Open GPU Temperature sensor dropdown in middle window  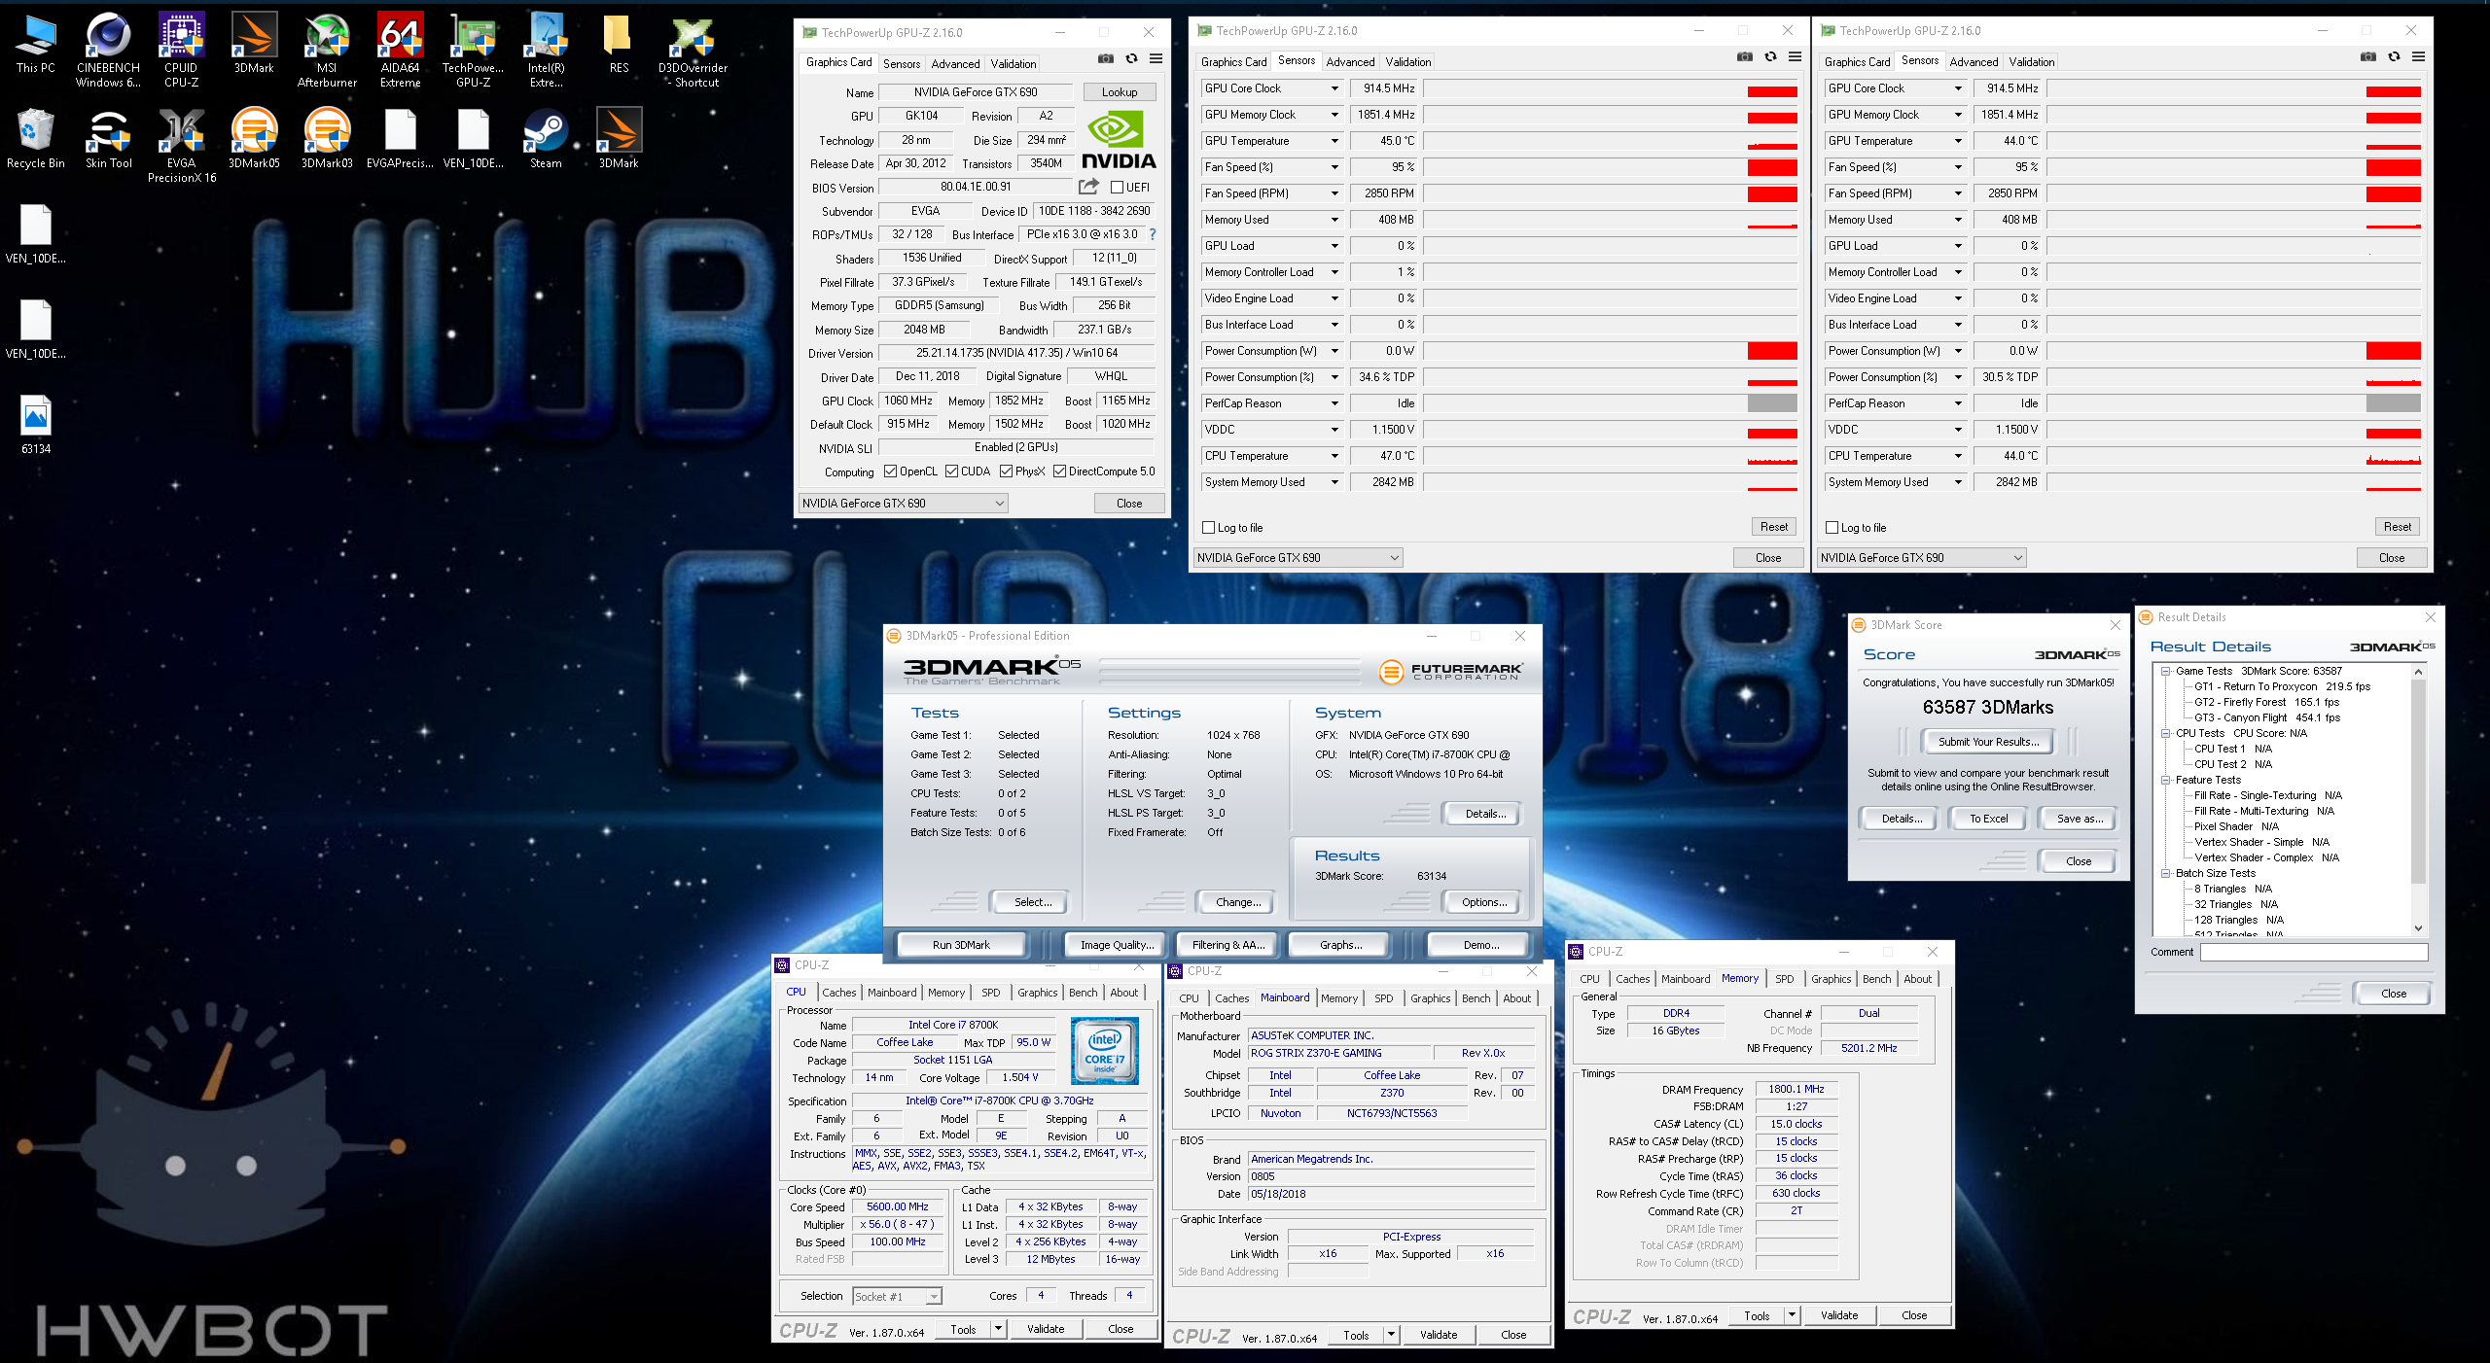tap(1334, 141)
